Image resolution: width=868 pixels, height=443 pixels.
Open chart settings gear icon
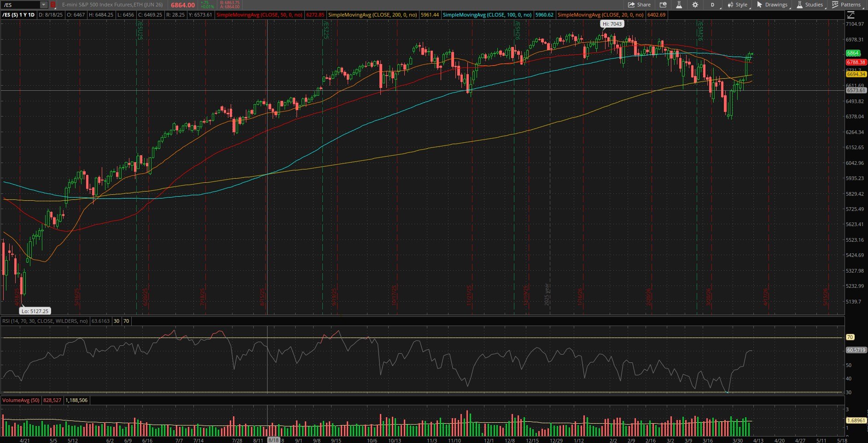(695, 5)
